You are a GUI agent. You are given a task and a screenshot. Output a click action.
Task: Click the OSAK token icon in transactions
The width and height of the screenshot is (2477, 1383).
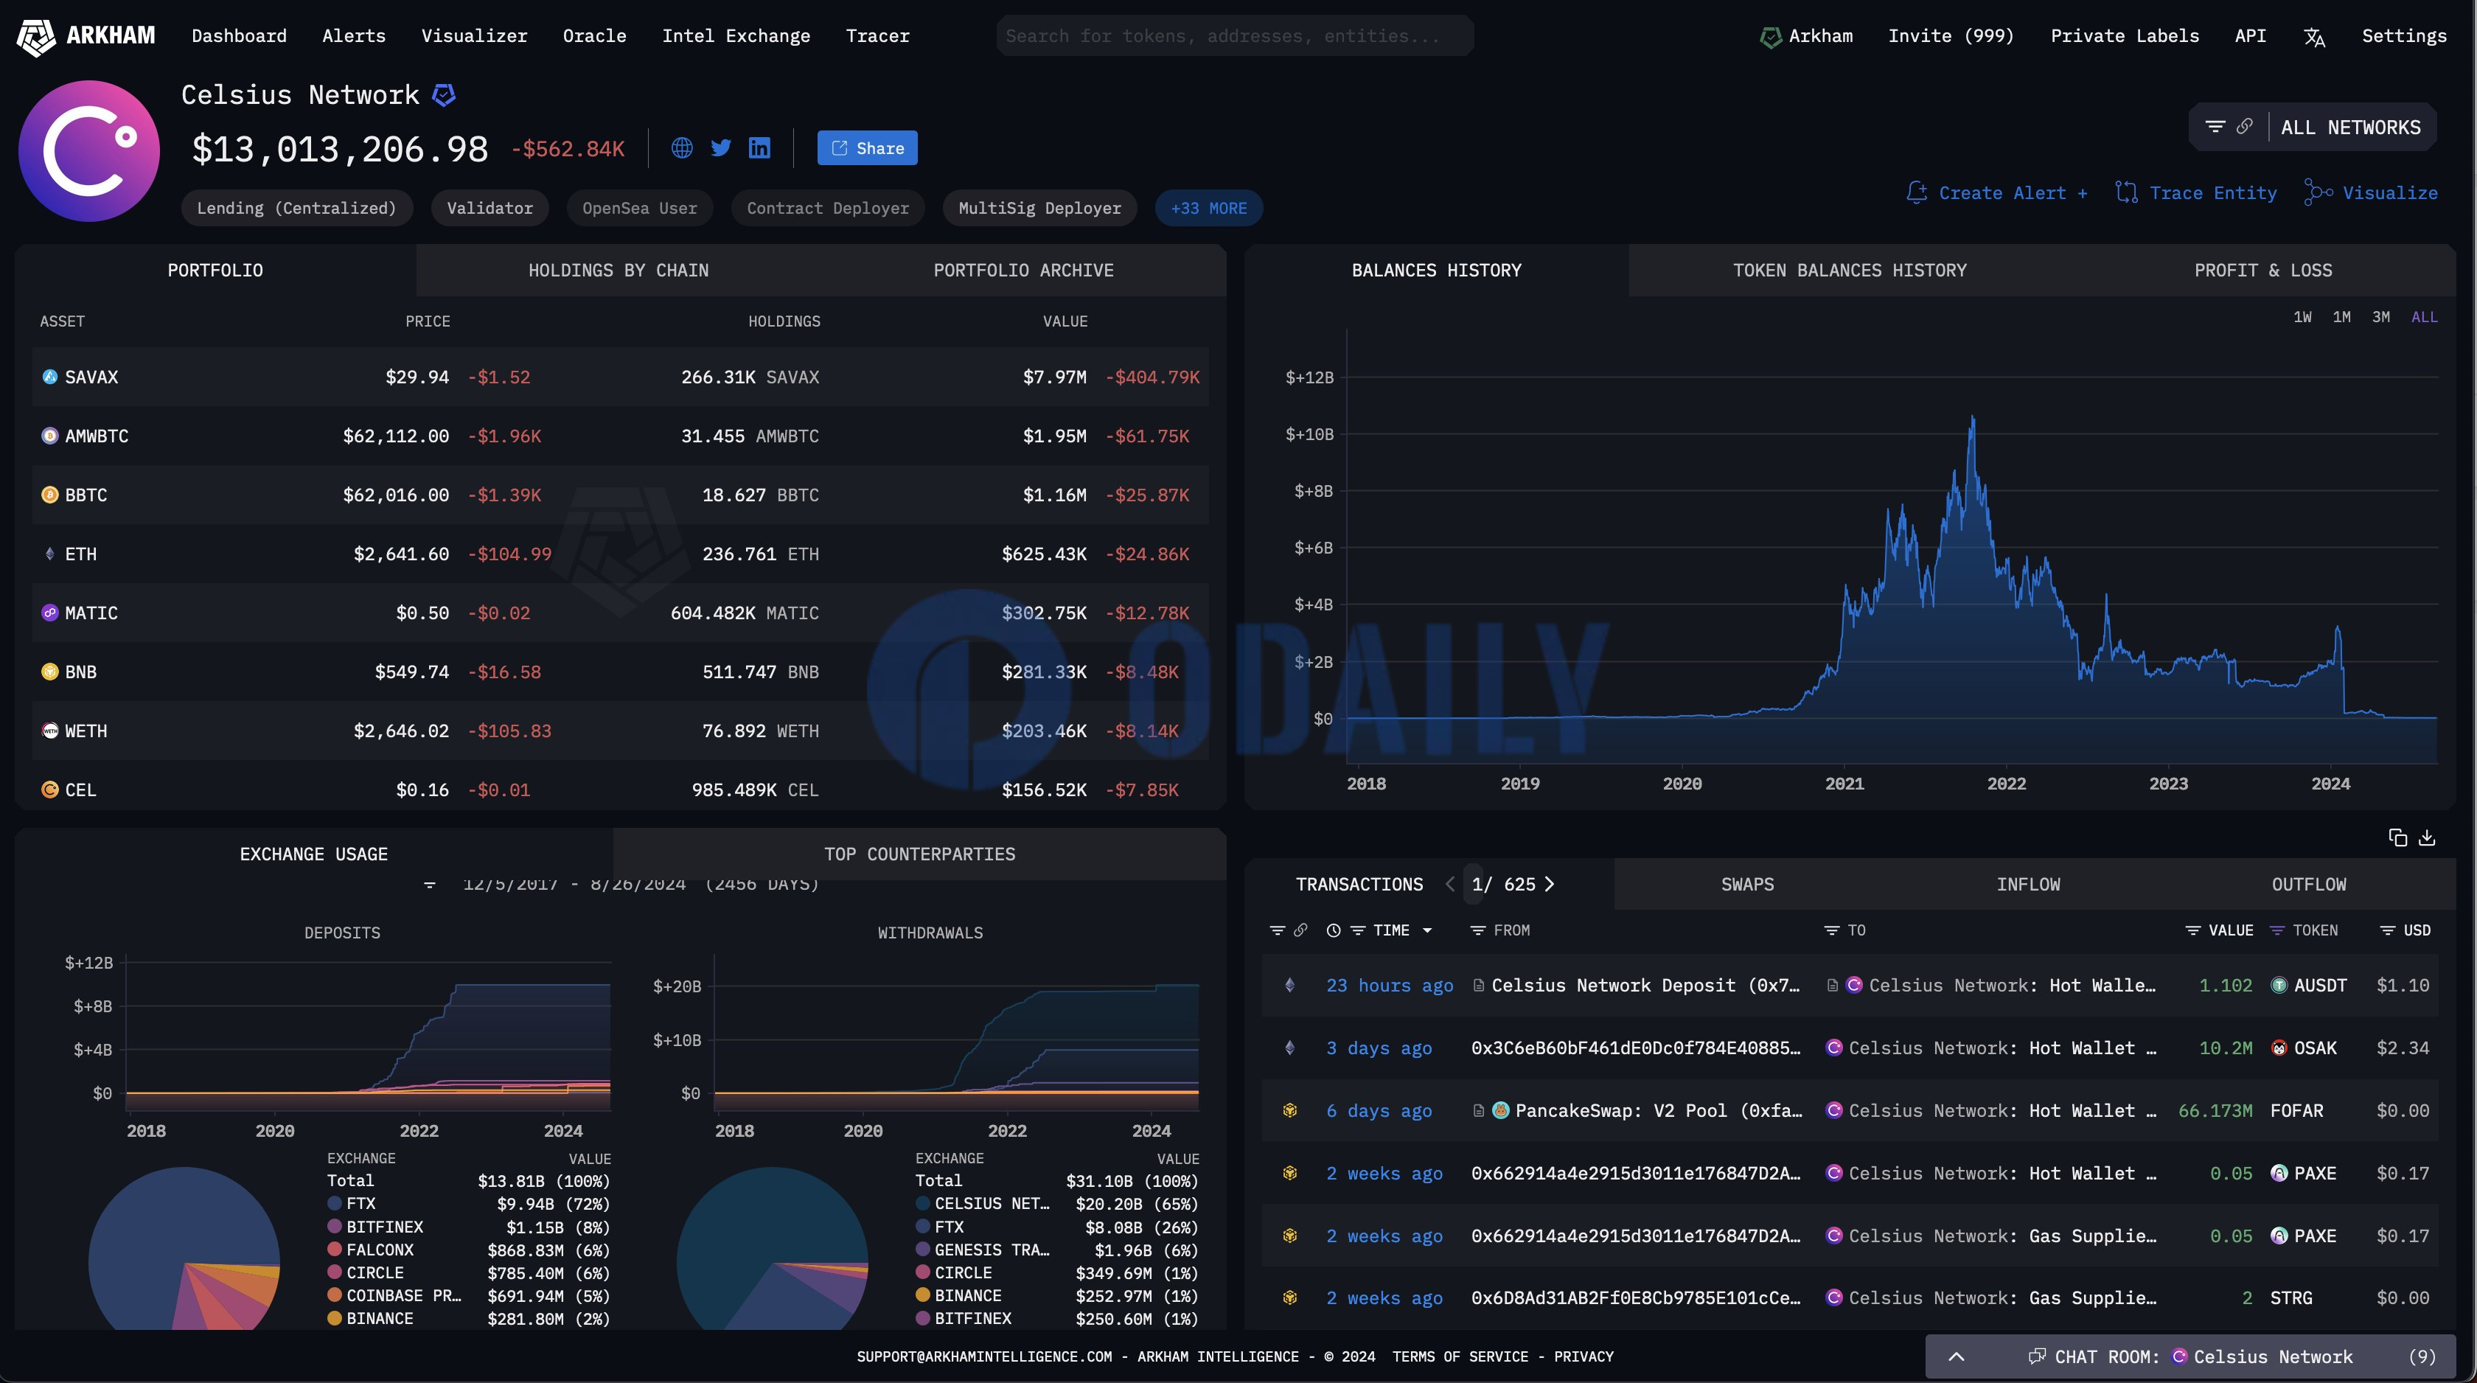(x=2279, y=1048)
